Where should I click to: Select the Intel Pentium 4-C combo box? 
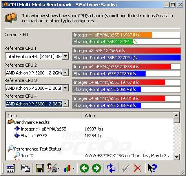click(x=37, y=56)
